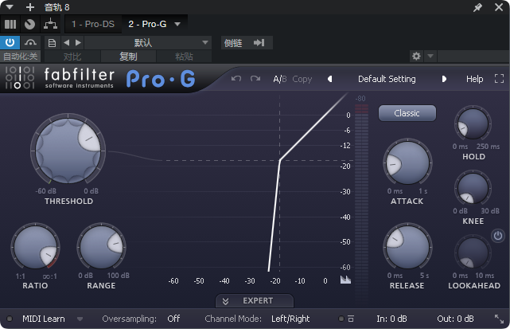Viewport: 510px width, 329px height.
Task: Click the interface resize arrows icon
Action: tap(499, 319)
